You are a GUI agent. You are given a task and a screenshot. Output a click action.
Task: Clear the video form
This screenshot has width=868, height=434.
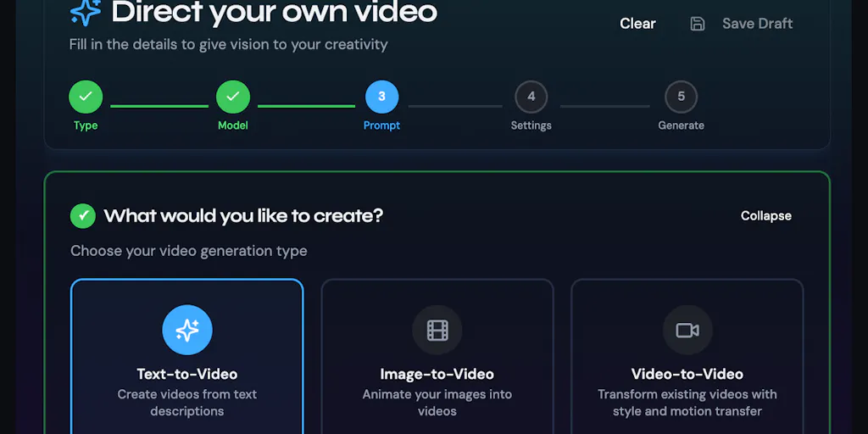click(637, 23)
